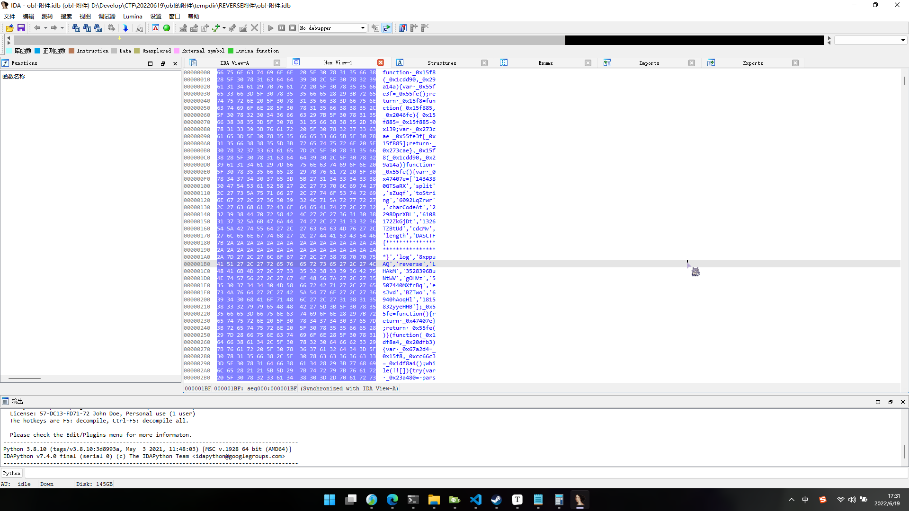Click the pause process button
The image size is (909, 511).
coord(282,28)
